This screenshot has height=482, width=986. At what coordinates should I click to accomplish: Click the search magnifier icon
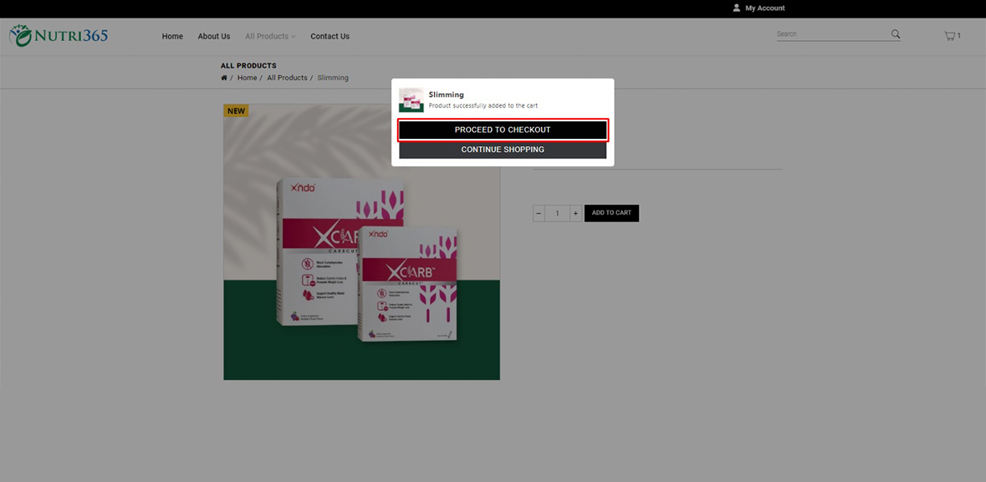(895, 35)
